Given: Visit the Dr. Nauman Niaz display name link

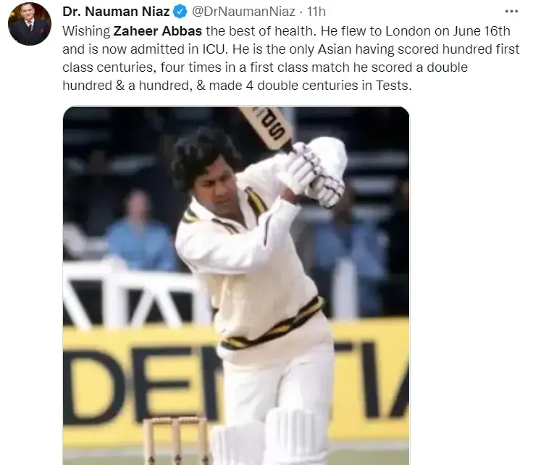Looking at the screenshot, I should (116, 12).
